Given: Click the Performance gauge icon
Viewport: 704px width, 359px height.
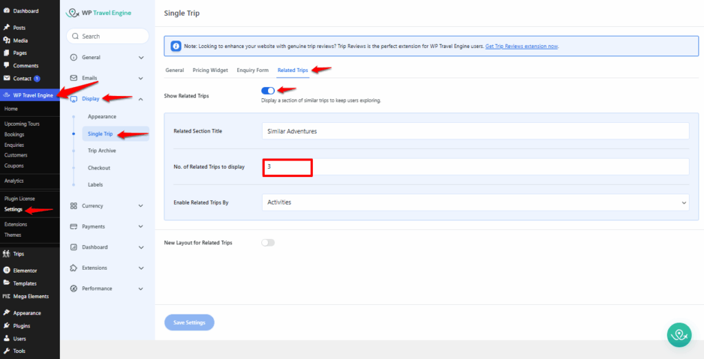Looking at the screenshot, I should (74, 288).
